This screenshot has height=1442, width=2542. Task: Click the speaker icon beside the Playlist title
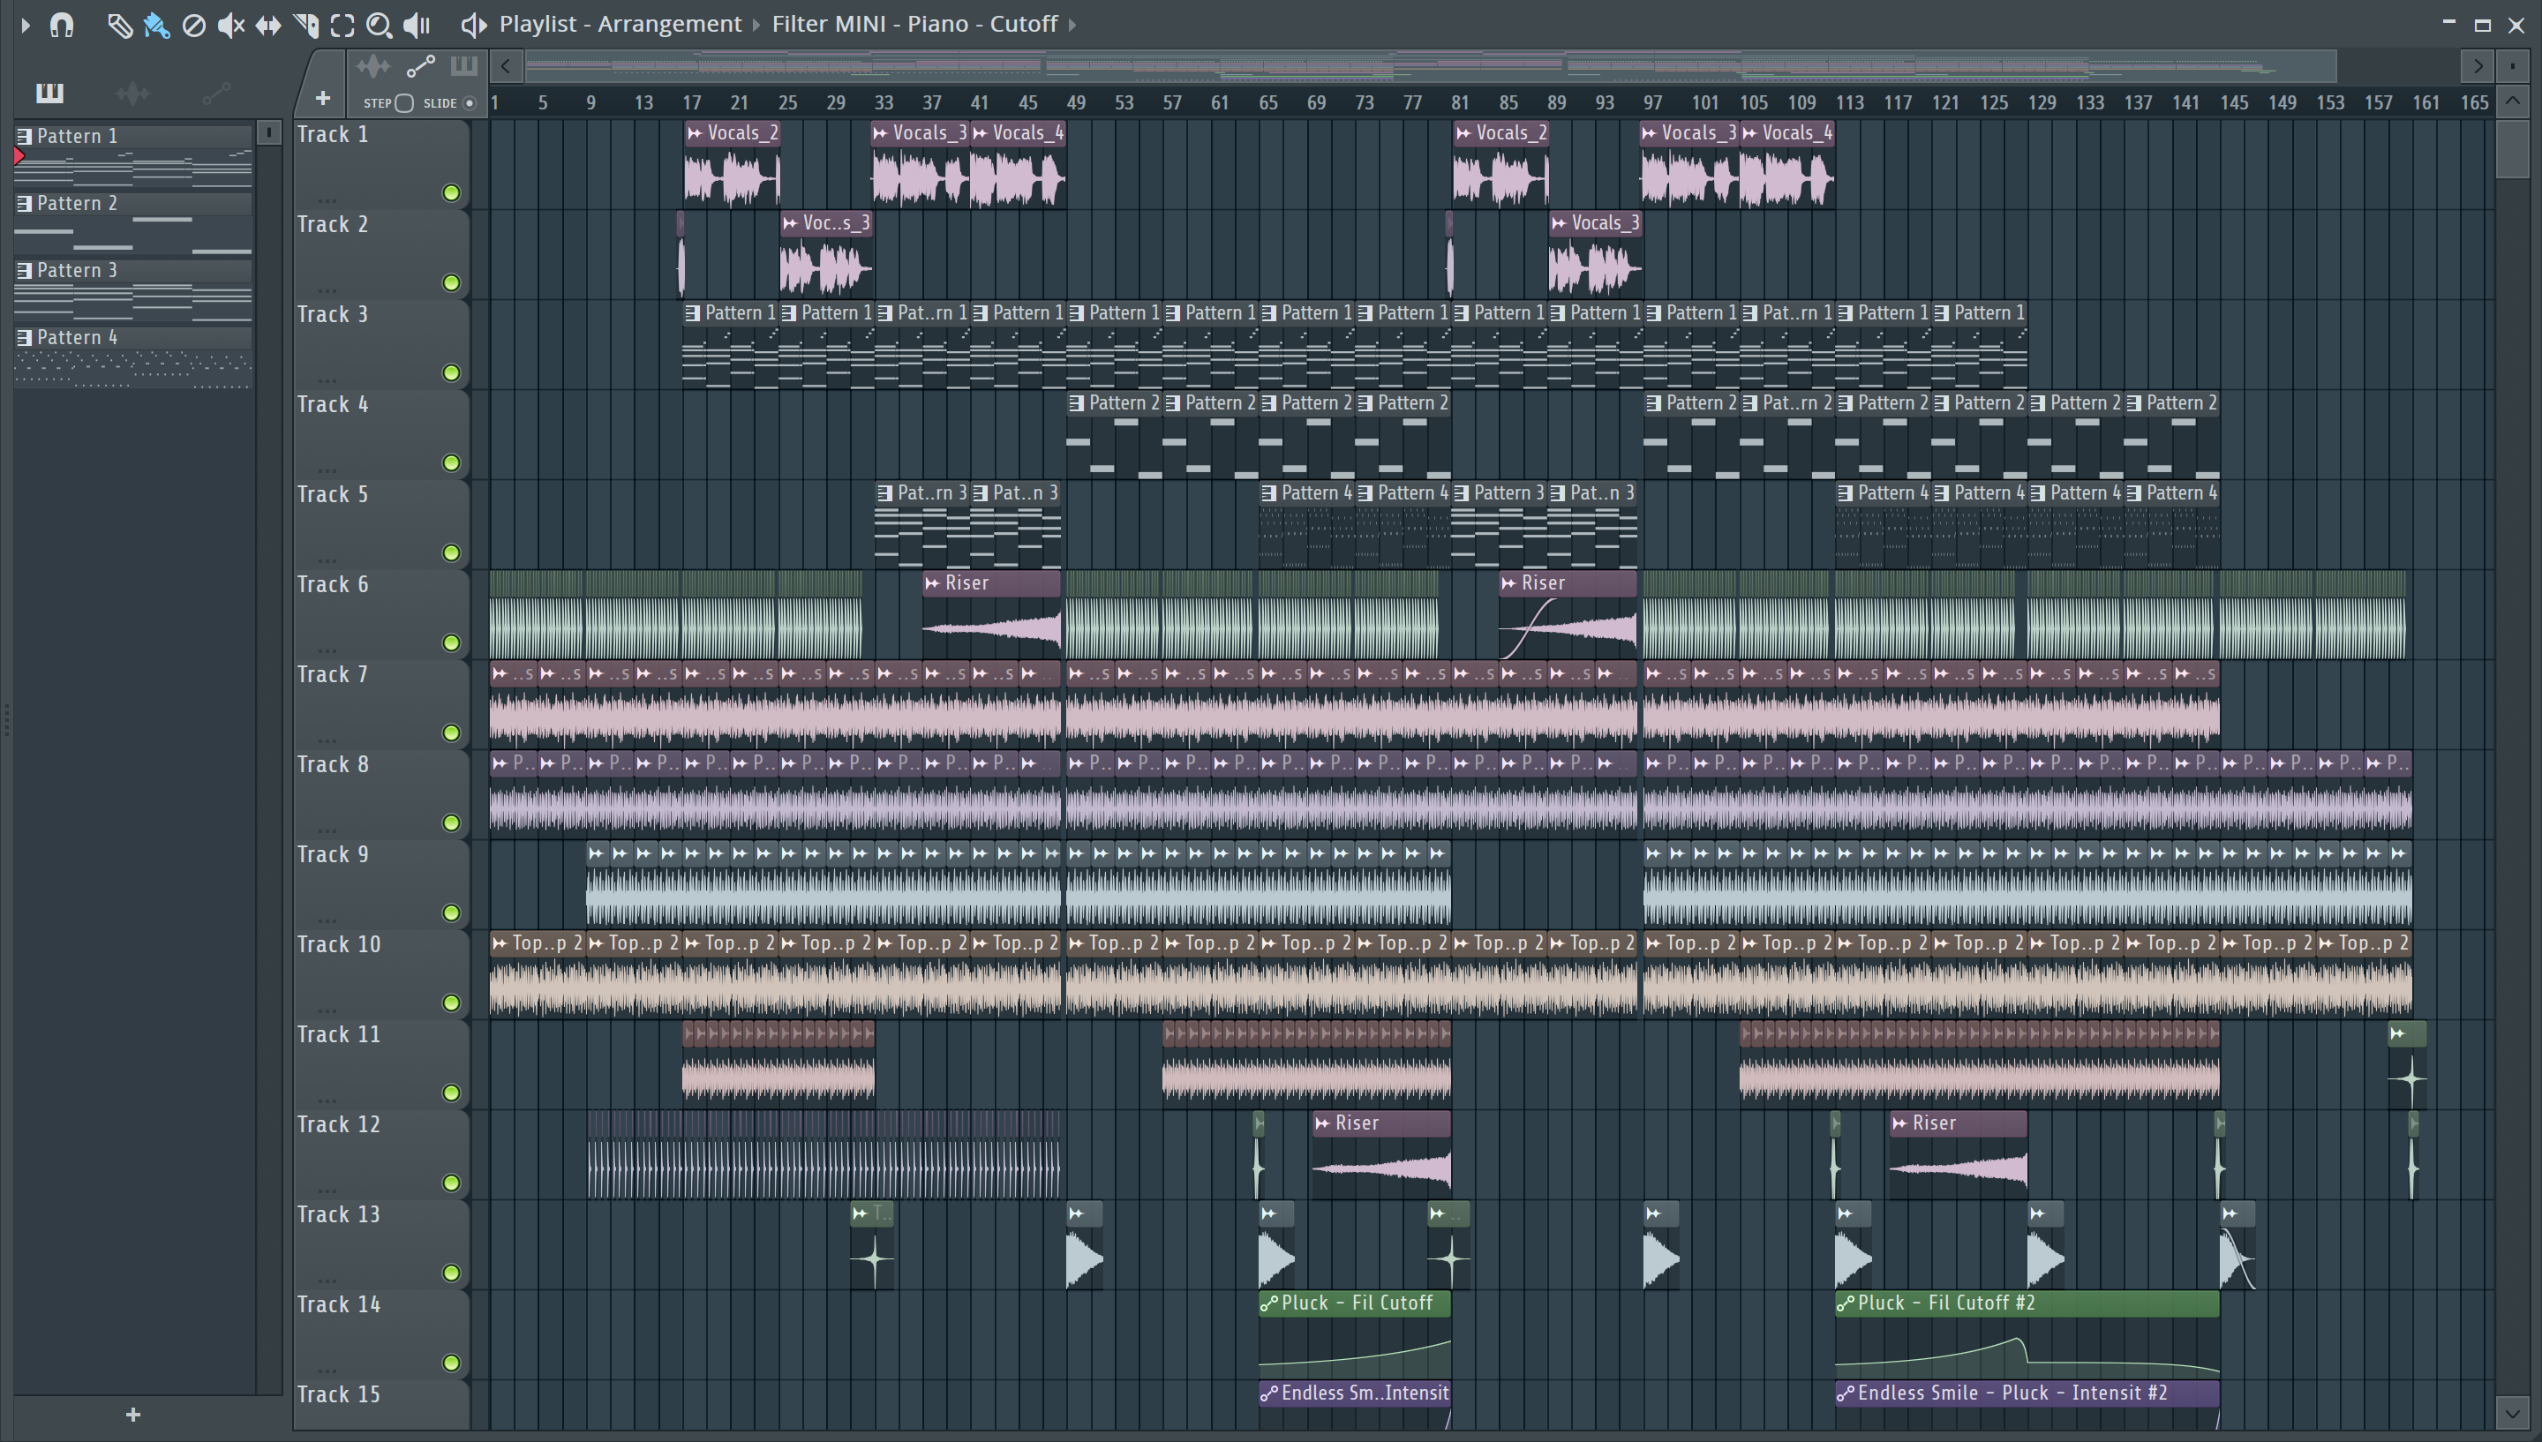(x=473, y=25)
